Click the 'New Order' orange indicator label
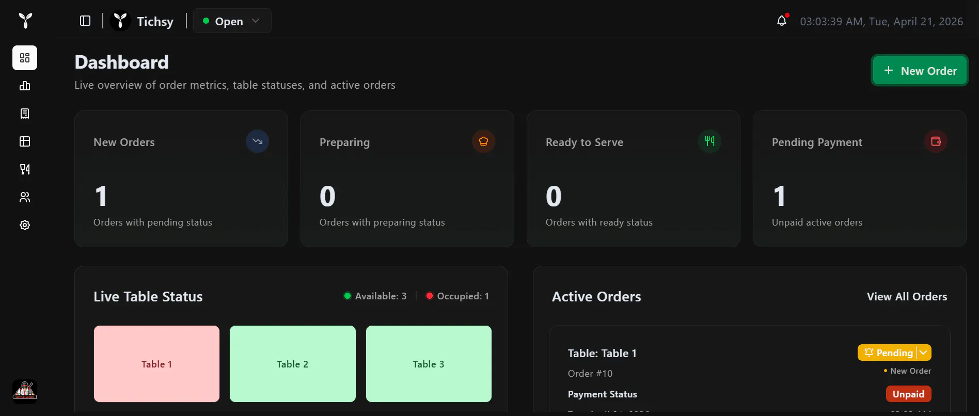The height and width of the screenshot is (416, 979). pyautogui.click(x=907, y=371)
